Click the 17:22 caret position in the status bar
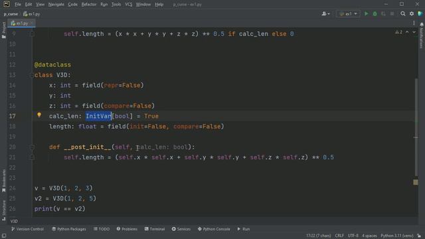This screenshot has height=239, width=425. pyautogui.click(x=319, y=236)
